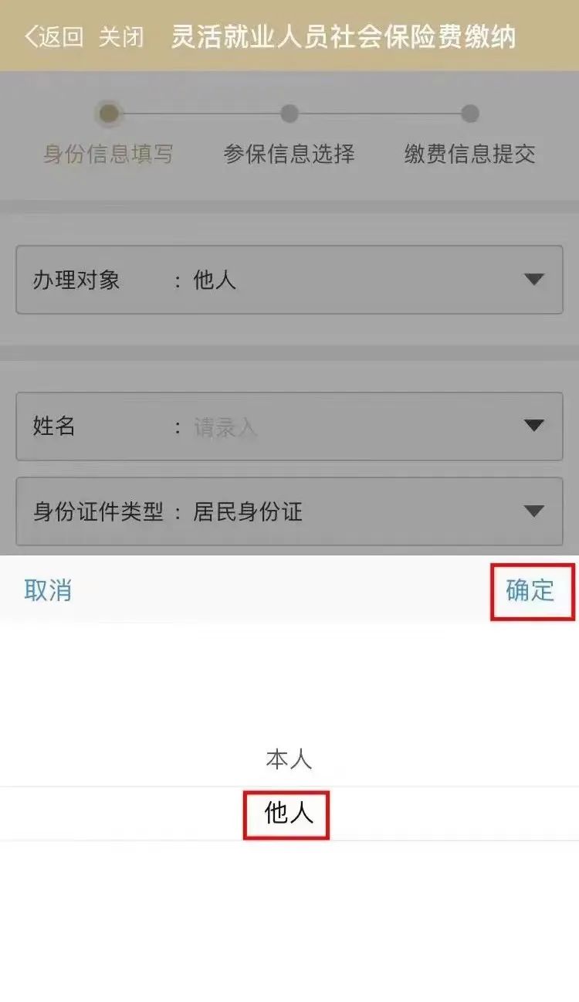The image size is (579, 1002).
Task: Expand the 身份证件类型 dropdown arrow
Action: tap(534, 511)
